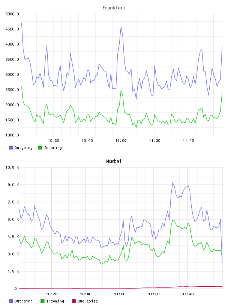
Task: Click the 6.0 K axis label in Mumbai
Action: (13, 219)
